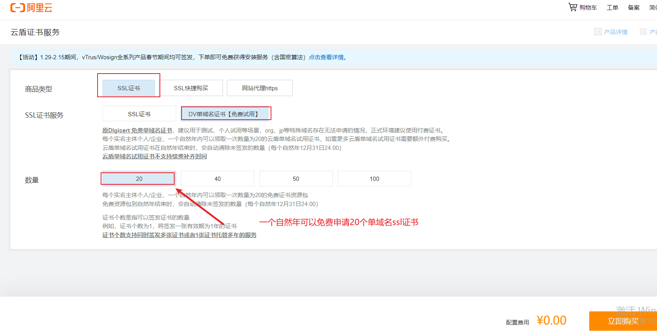Choose SSL证书 under SSL证书服务

139,114
